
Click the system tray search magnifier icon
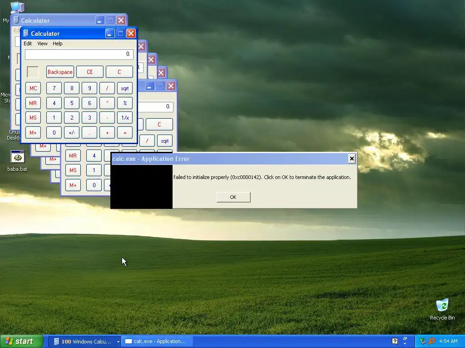(431, 341)
